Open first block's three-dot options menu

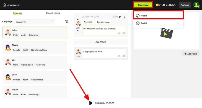click(124, 17)
